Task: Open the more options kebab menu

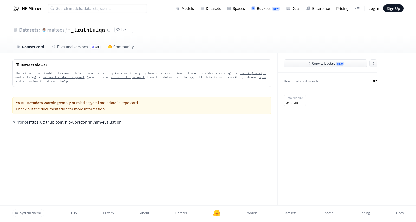Action: 373,63
